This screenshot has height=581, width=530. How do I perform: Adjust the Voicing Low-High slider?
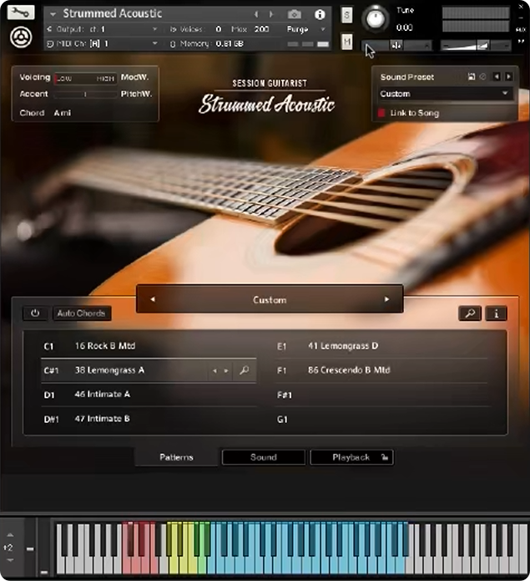(85, 79)
